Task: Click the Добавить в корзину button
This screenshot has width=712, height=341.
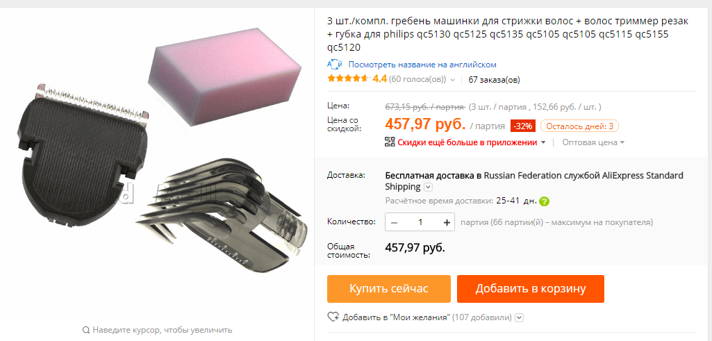Action: pyautogui.click(x=531, y=289)
